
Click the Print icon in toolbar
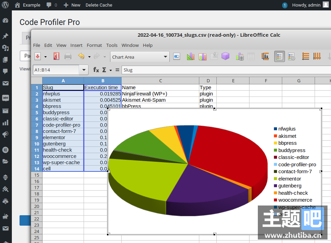pos(68,56)
